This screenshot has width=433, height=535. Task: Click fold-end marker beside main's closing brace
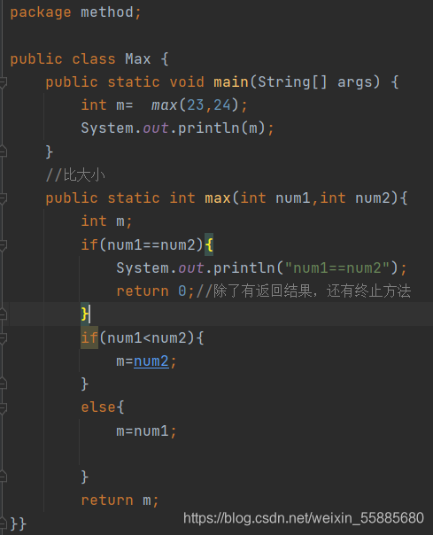click(x=3, y=151)
